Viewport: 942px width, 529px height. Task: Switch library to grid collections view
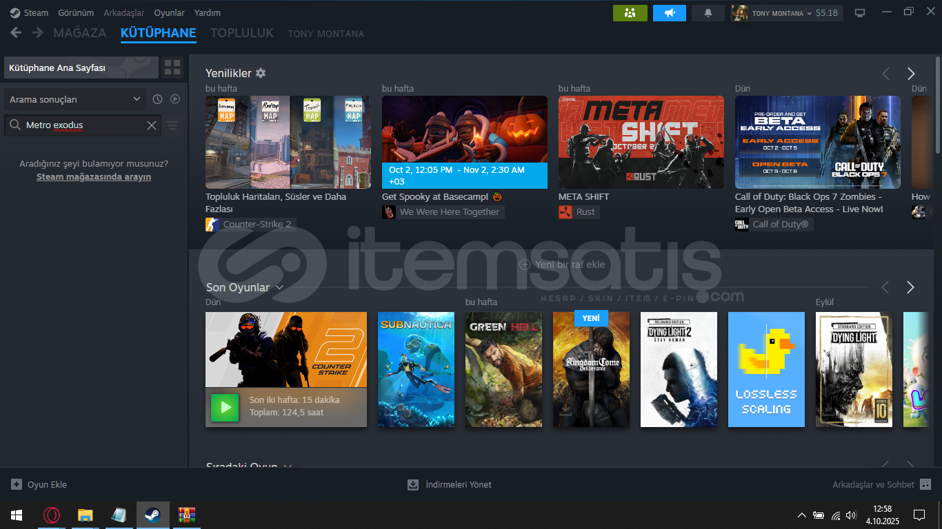click(172, 68)
